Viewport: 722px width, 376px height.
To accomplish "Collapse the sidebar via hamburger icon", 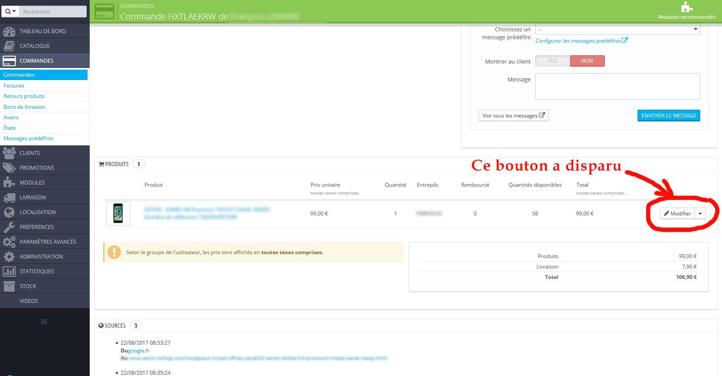I will click(44, 322).
